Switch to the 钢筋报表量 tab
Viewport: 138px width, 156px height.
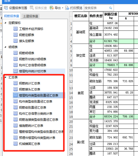12,16
